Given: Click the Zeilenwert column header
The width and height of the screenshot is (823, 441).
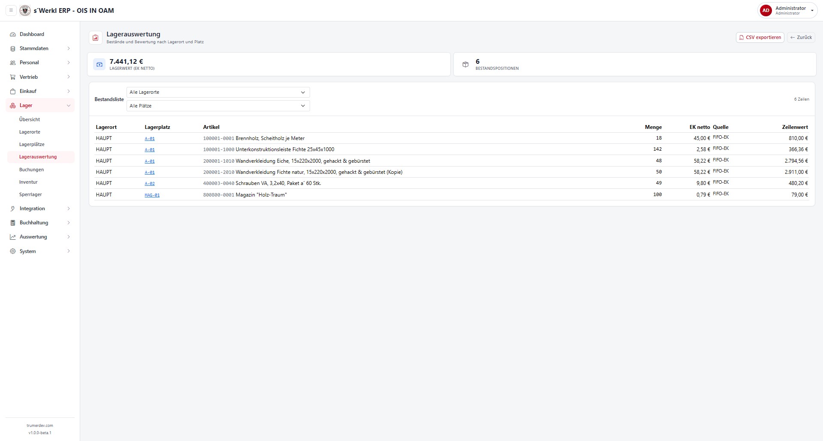Looking at the screenshot, I should click(795, 127).
